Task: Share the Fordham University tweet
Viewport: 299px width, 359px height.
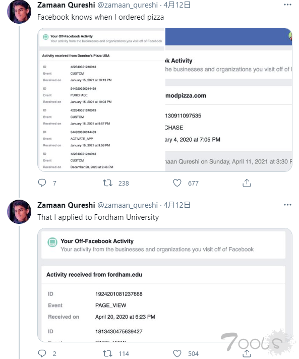Action: coord(247,353)
